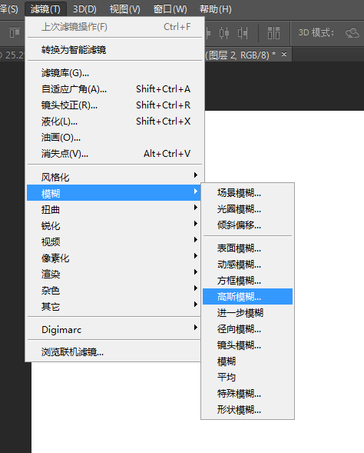
Task: Open the 3D(D) menu
Action: point(84,9)
